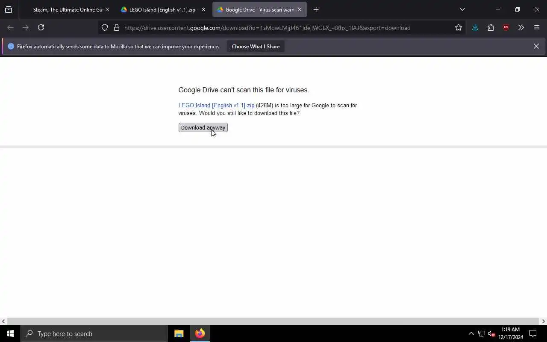Open Firefox application hamburger menu

click(x=537, y=27)
